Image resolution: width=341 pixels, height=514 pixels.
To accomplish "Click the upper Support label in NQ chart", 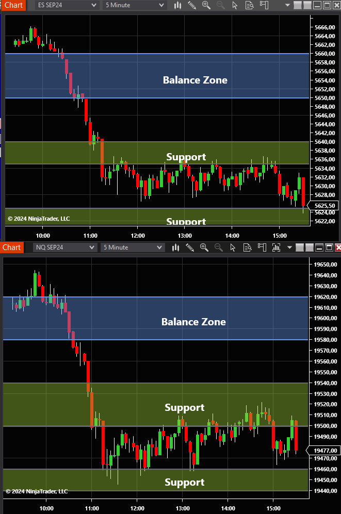I will tap(185, 407).
